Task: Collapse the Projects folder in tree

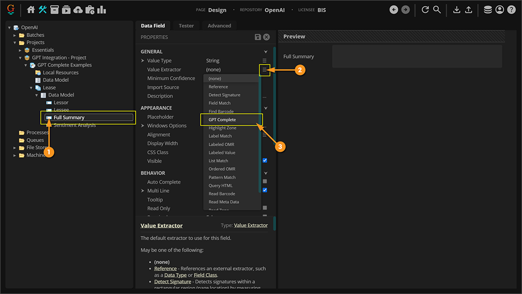Action: (x=16, y=42)
